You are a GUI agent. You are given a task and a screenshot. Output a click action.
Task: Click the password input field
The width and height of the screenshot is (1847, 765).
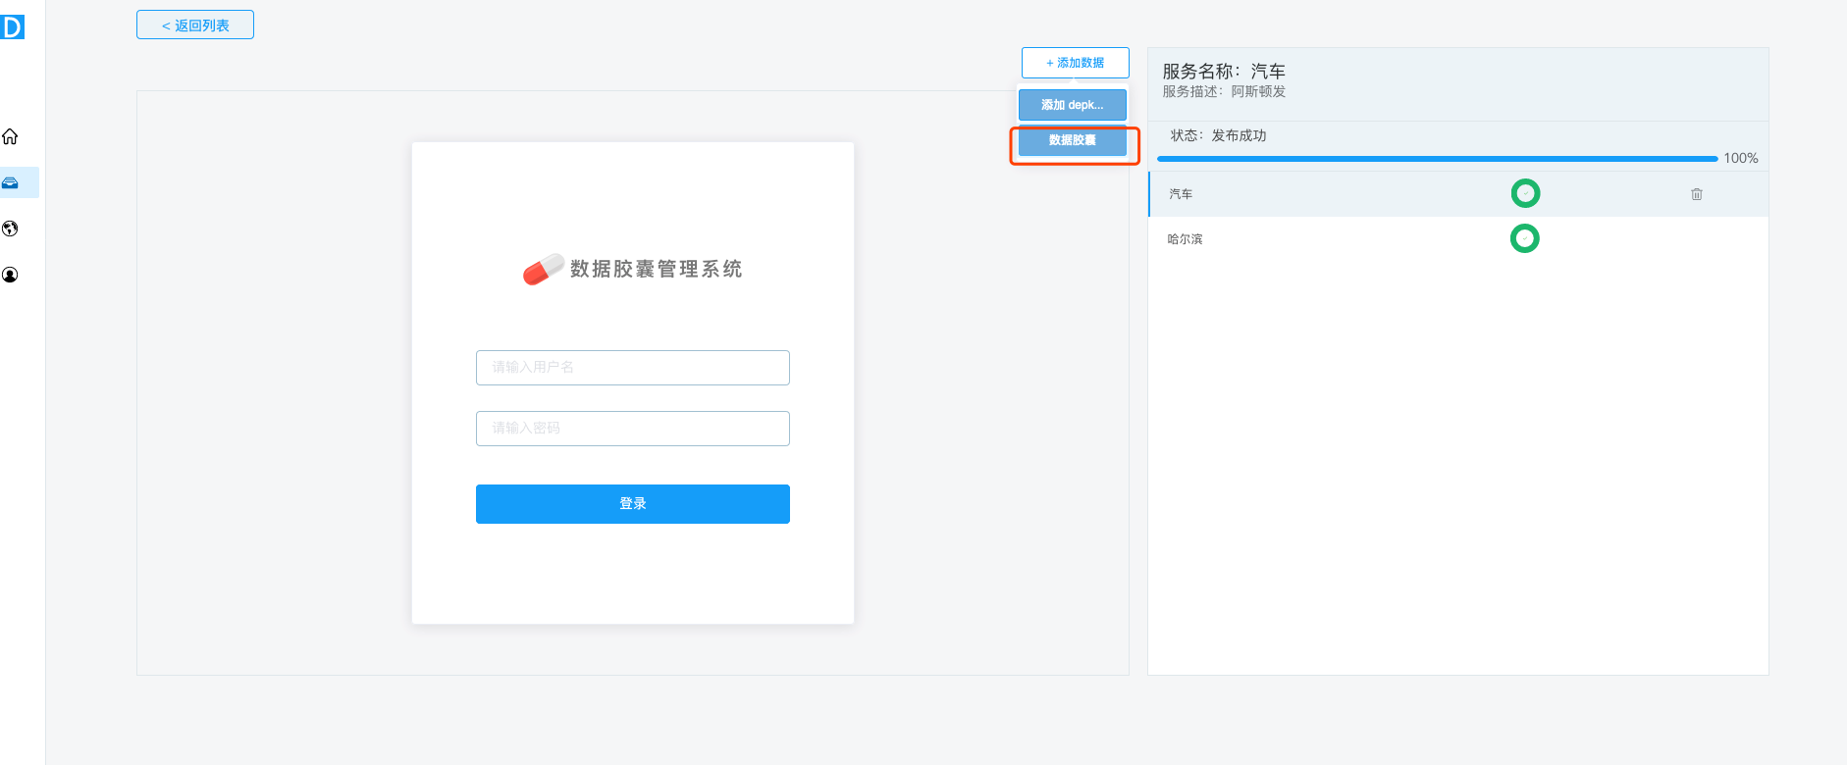coord(633,429)
